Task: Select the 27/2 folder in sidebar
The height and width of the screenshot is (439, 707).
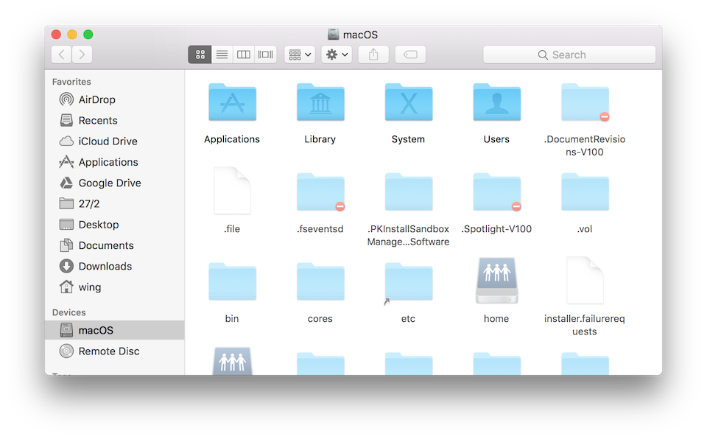Action: [88, 203]
